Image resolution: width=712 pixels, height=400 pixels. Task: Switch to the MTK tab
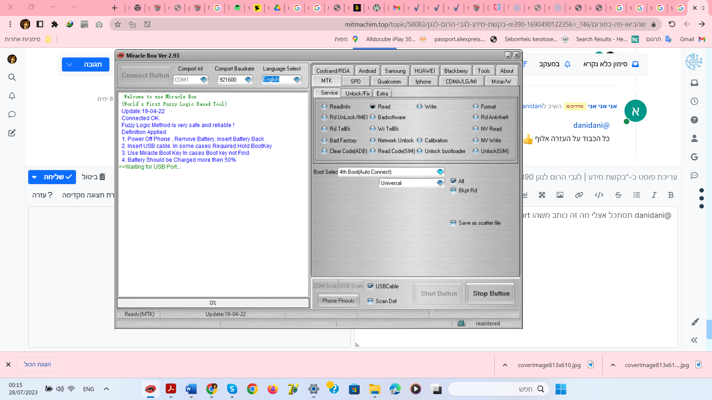327,81
